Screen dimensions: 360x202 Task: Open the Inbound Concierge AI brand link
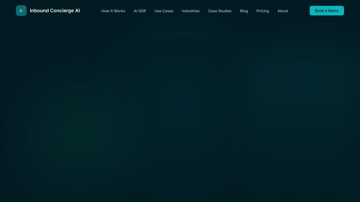pos(48,11)
